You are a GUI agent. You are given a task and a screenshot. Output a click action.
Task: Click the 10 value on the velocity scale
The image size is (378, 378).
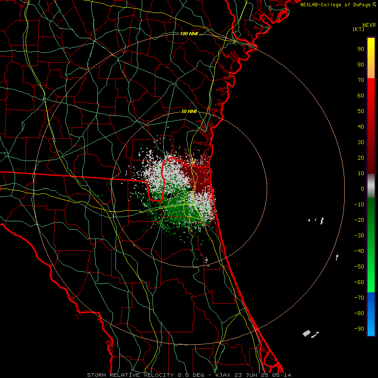361,173
